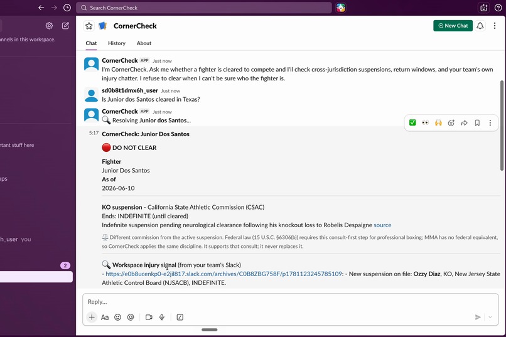
Task: Switch to the About tab
Action: pos(144,43)
